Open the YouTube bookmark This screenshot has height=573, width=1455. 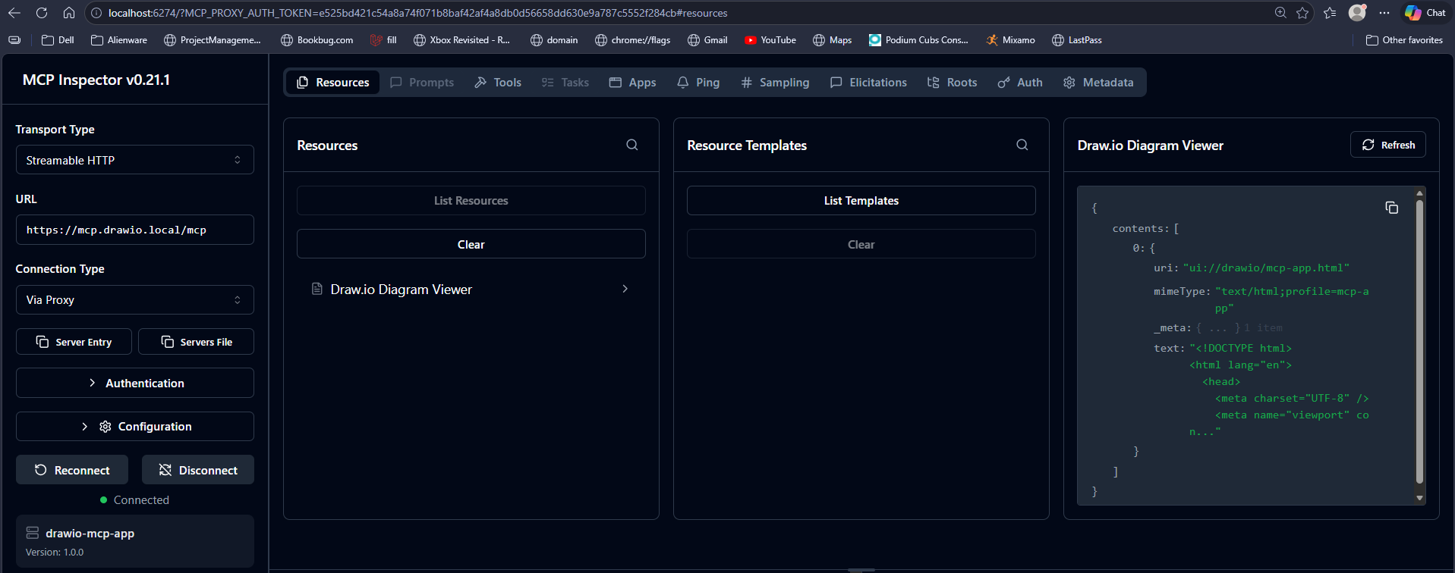[x=770, y=40]
